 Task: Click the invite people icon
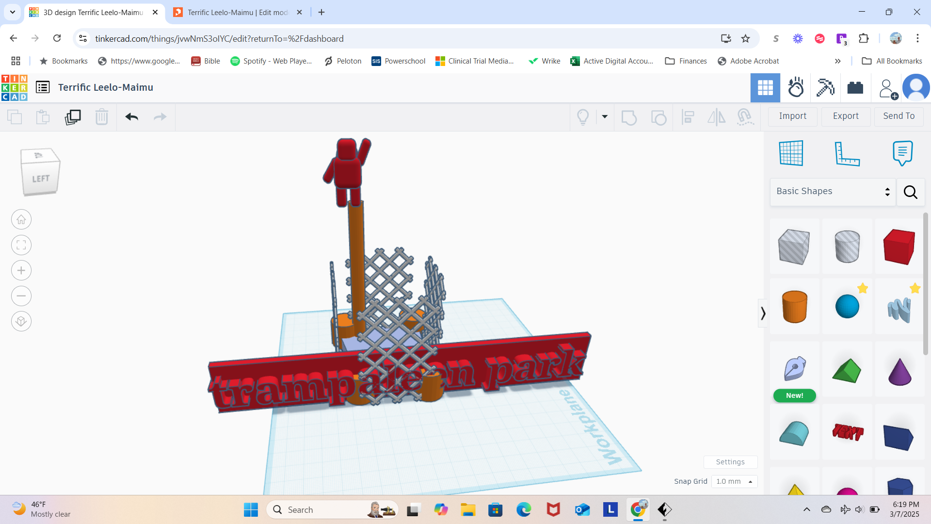pos(888,89)
